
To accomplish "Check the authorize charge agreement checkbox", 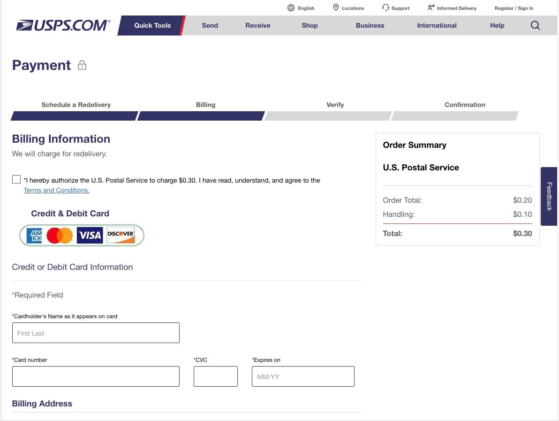I will pyautogui.click(x=16, y=179).
